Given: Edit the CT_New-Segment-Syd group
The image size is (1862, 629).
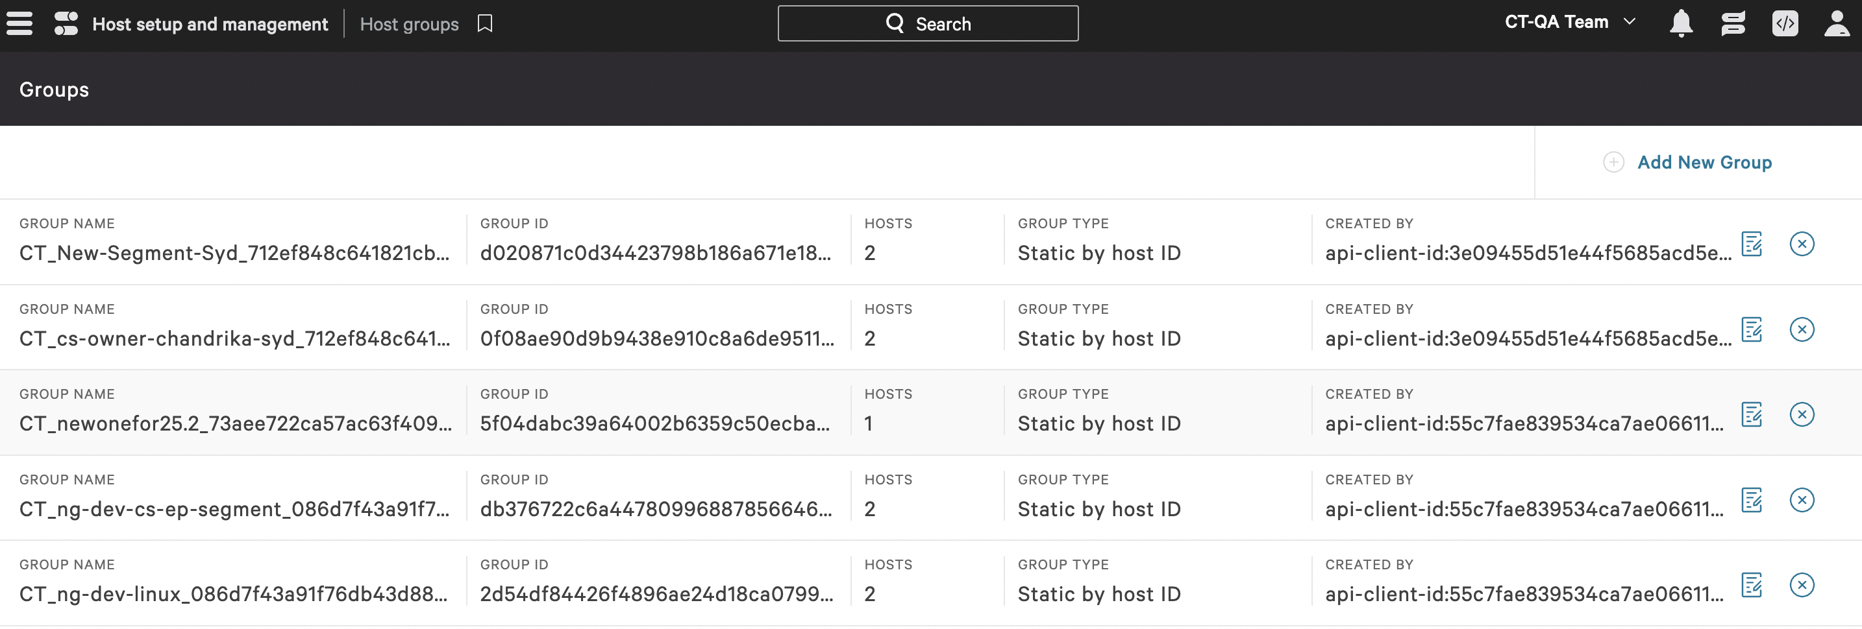Looking at the screenshot, I should click(x=1752, y=245).
